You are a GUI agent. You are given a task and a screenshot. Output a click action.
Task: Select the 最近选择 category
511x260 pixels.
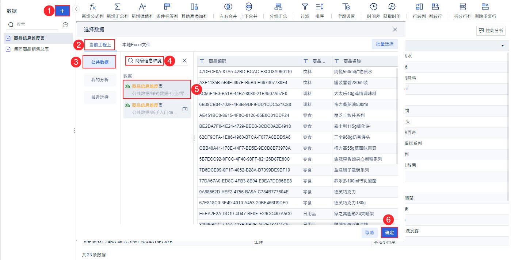tap(100, 97)
